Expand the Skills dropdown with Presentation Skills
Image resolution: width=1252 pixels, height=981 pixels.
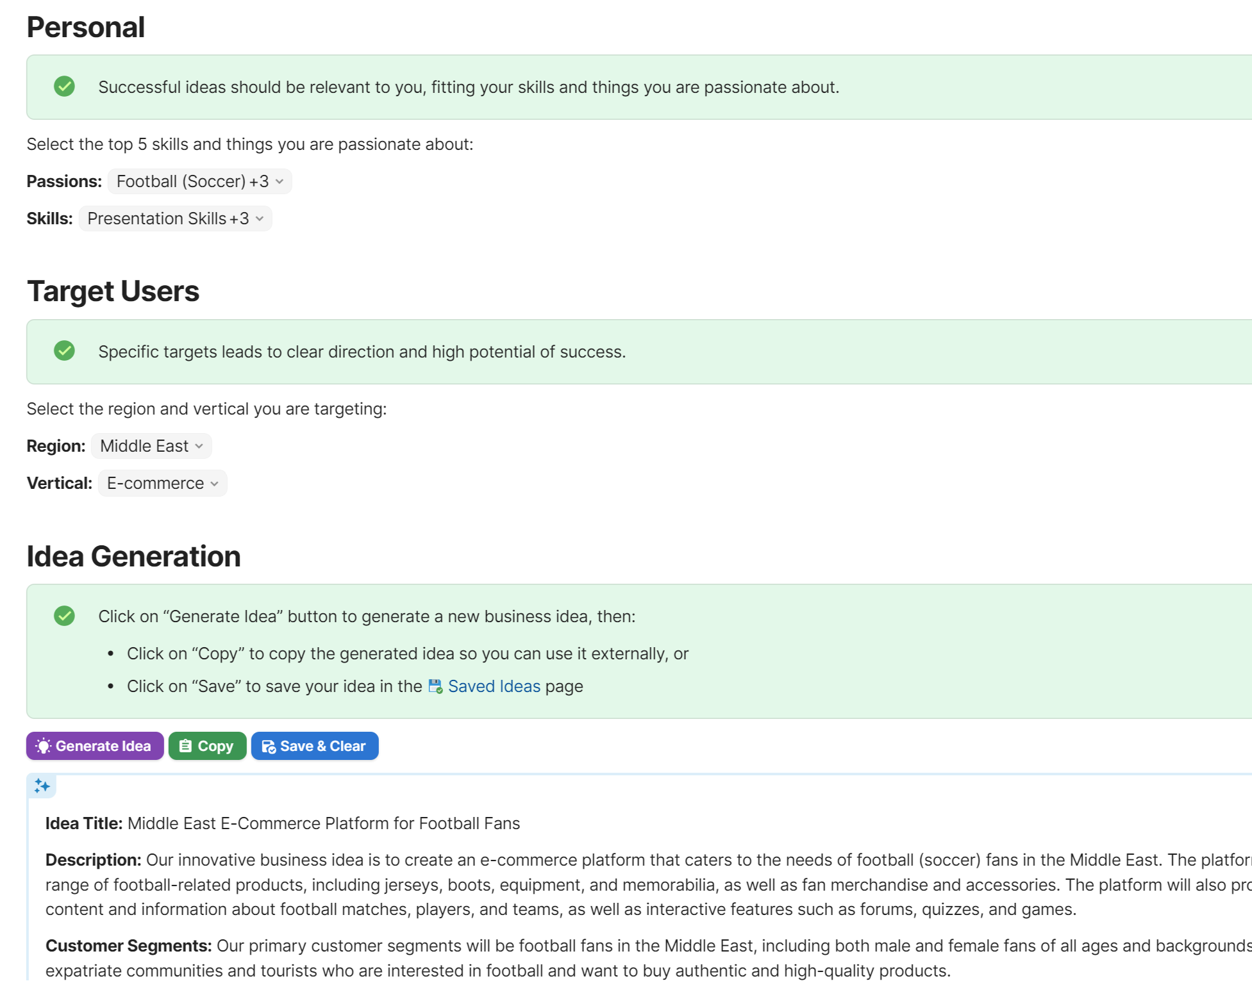175,218
